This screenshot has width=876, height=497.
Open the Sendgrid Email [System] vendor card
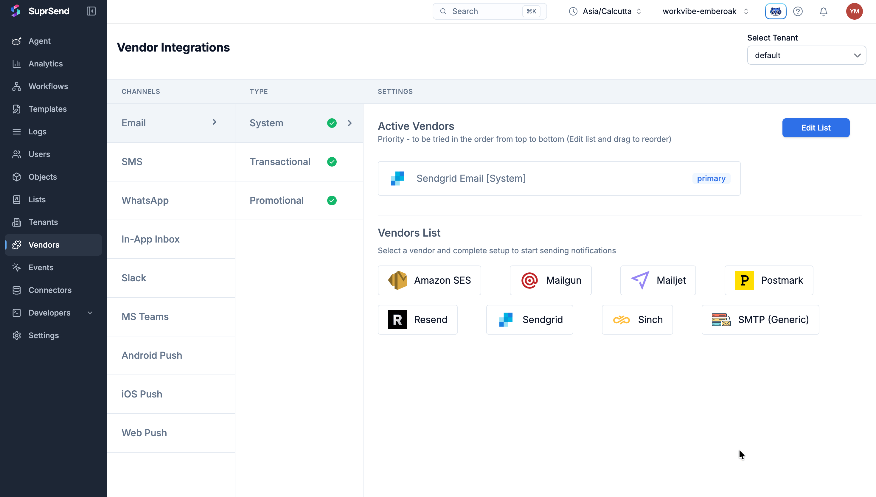pyautogui.click(x=559, y=178)
